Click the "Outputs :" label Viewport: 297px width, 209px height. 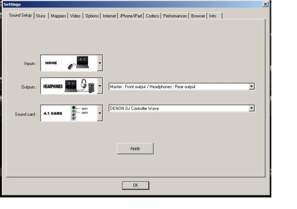tap(29, 87)
